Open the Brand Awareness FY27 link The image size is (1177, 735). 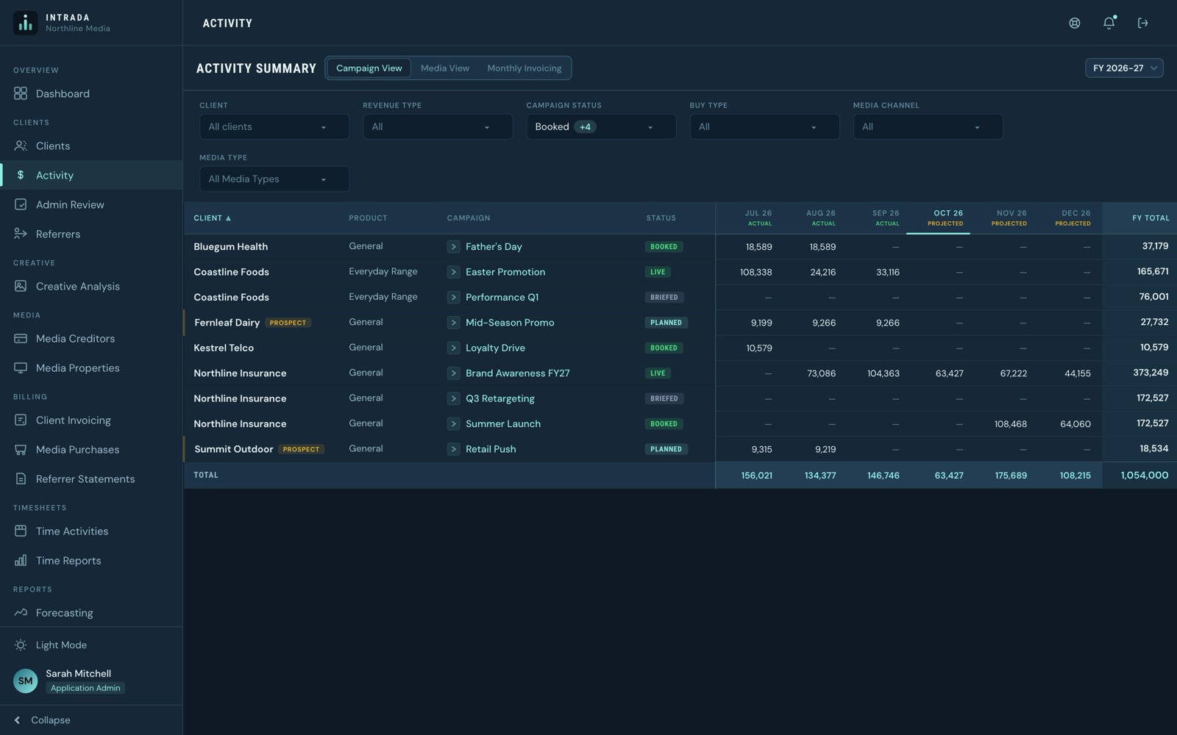(518, 373)
